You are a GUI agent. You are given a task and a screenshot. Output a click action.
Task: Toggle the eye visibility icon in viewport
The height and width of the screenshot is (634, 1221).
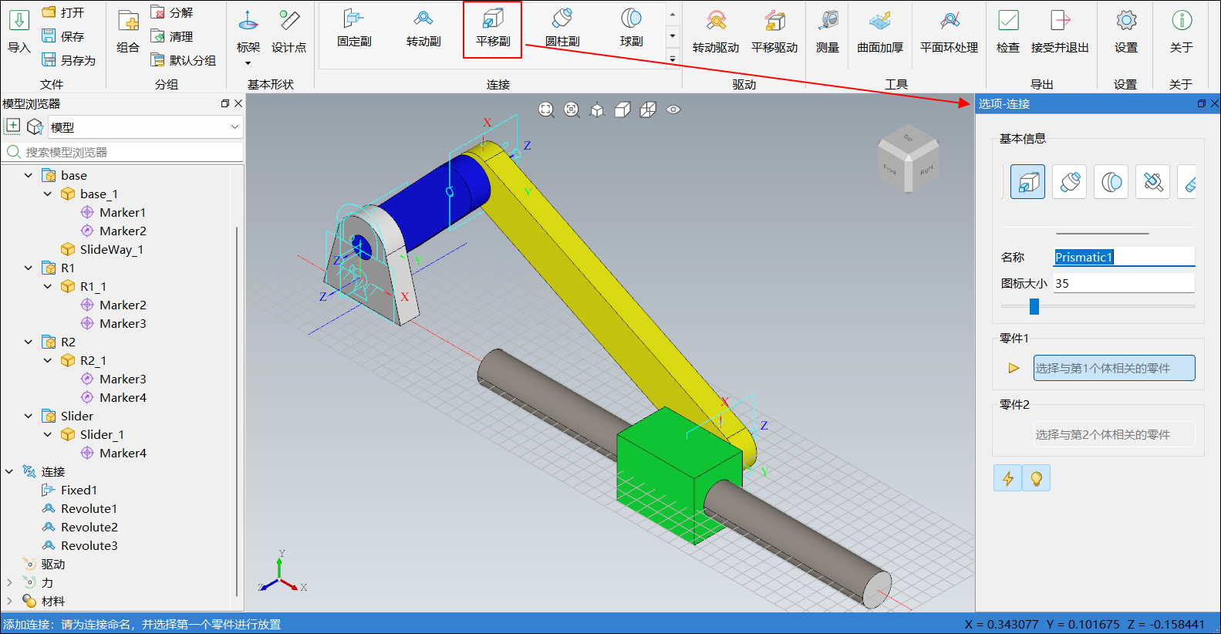pos(673,110)
